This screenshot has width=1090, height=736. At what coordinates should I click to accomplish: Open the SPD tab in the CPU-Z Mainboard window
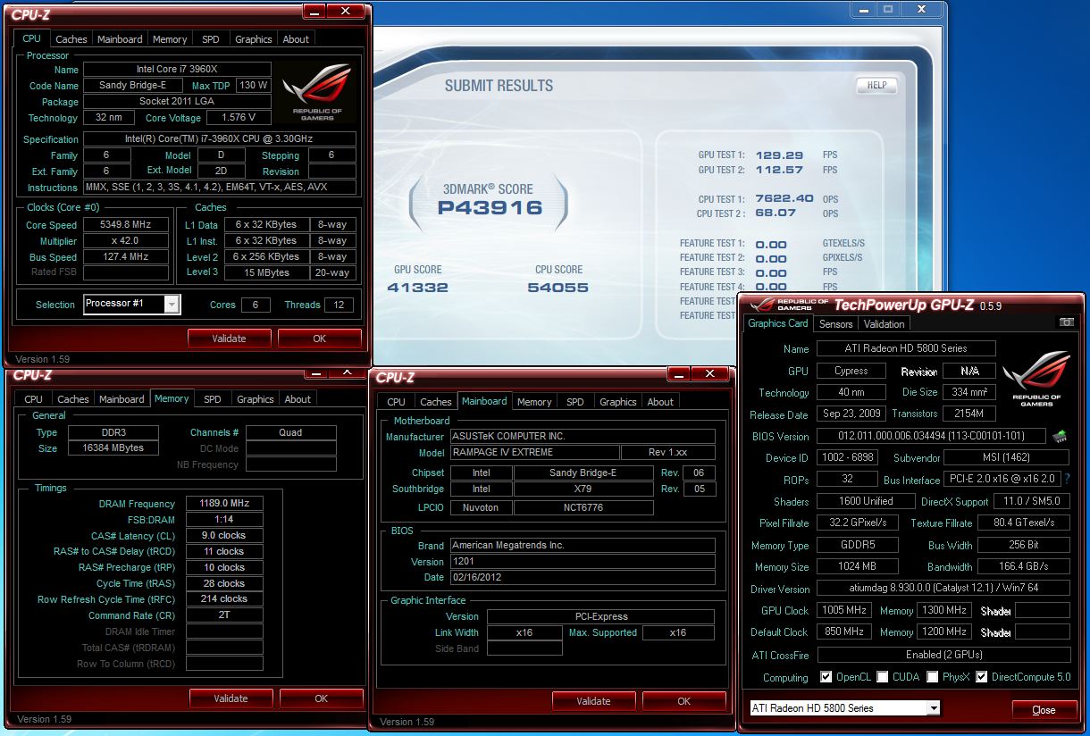[x=575, y=402]
